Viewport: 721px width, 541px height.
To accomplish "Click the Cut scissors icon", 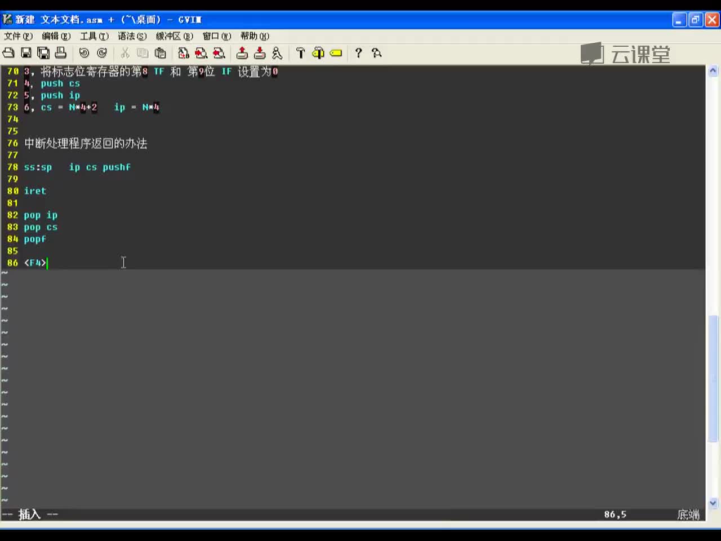I will pyautogui.click(x=125, y=53).
